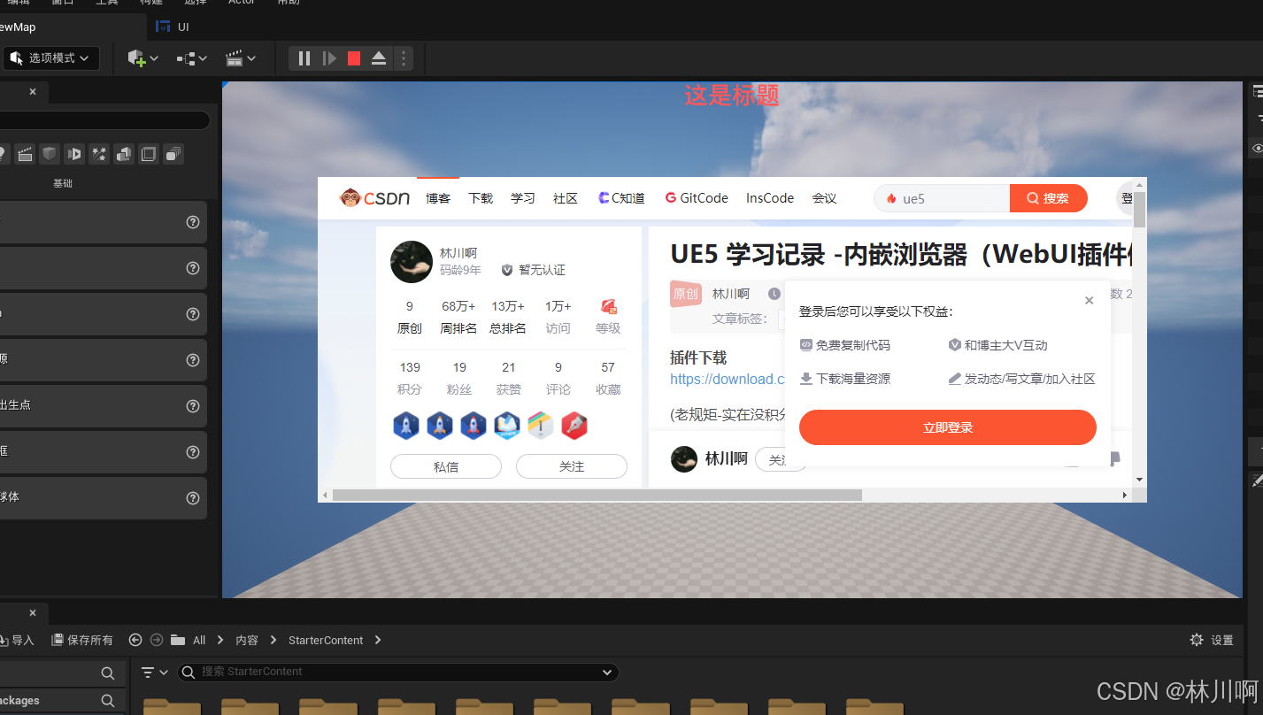This screenshot has height=715, width=1263.
Task: Advance one frame with the frame skip button
Action: (329, 58)
